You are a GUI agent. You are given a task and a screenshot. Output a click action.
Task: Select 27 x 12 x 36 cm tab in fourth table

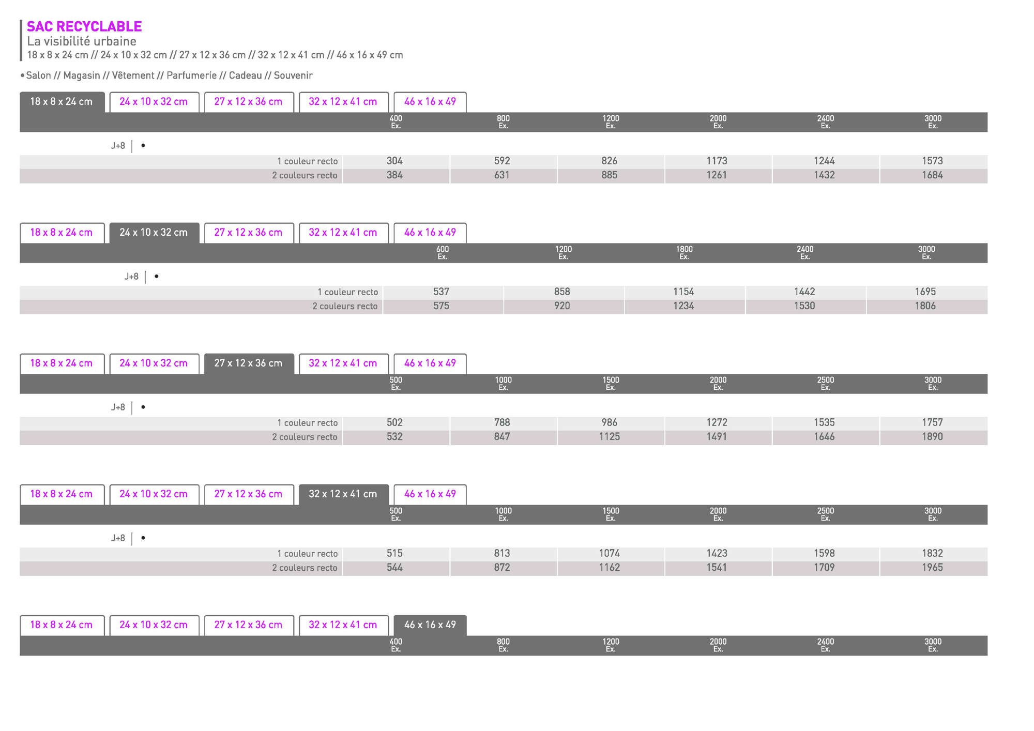(x=249, y=494)
